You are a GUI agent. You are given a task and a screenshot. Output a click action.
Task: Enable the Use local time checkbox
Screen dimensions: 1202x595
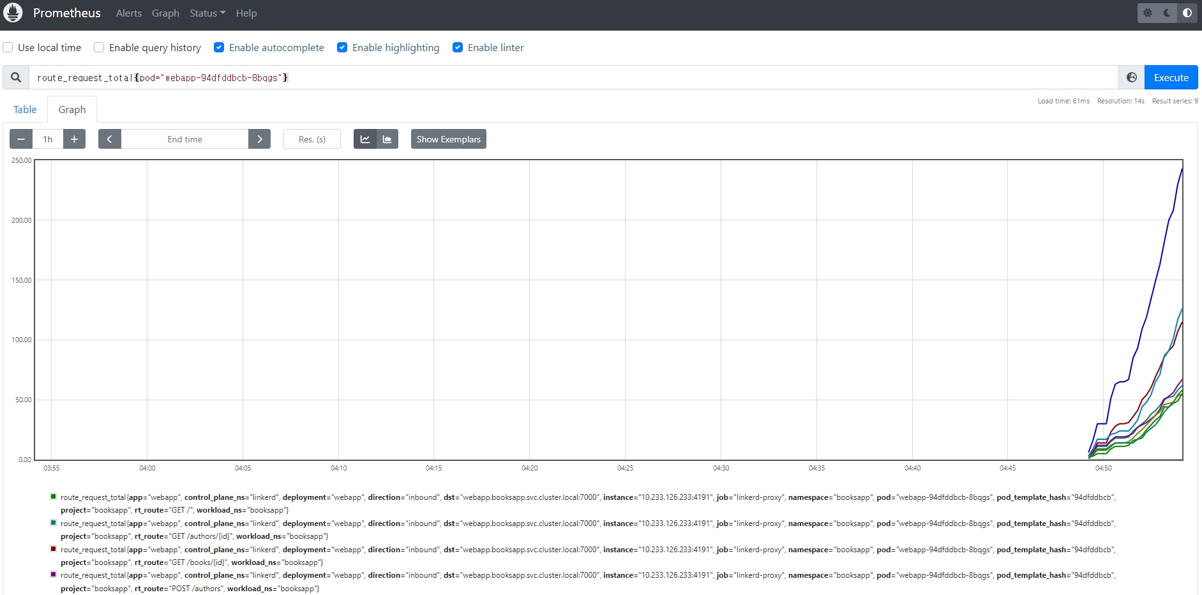click(x=8, y=47)
